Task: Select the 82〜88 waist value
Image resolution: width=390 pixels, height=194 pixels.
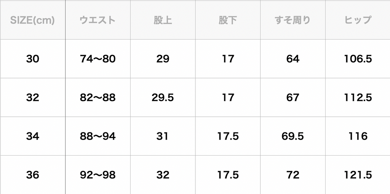Action: [x=97, y=98]
